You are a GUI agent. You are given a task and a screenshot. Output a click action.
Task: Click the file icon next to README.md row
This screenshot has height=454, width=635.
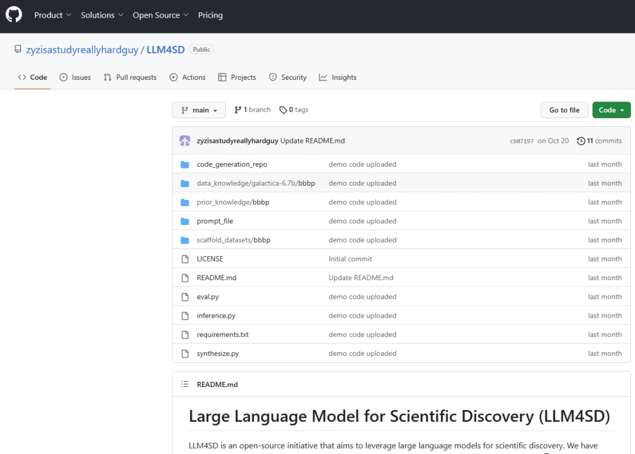point(185,278)
